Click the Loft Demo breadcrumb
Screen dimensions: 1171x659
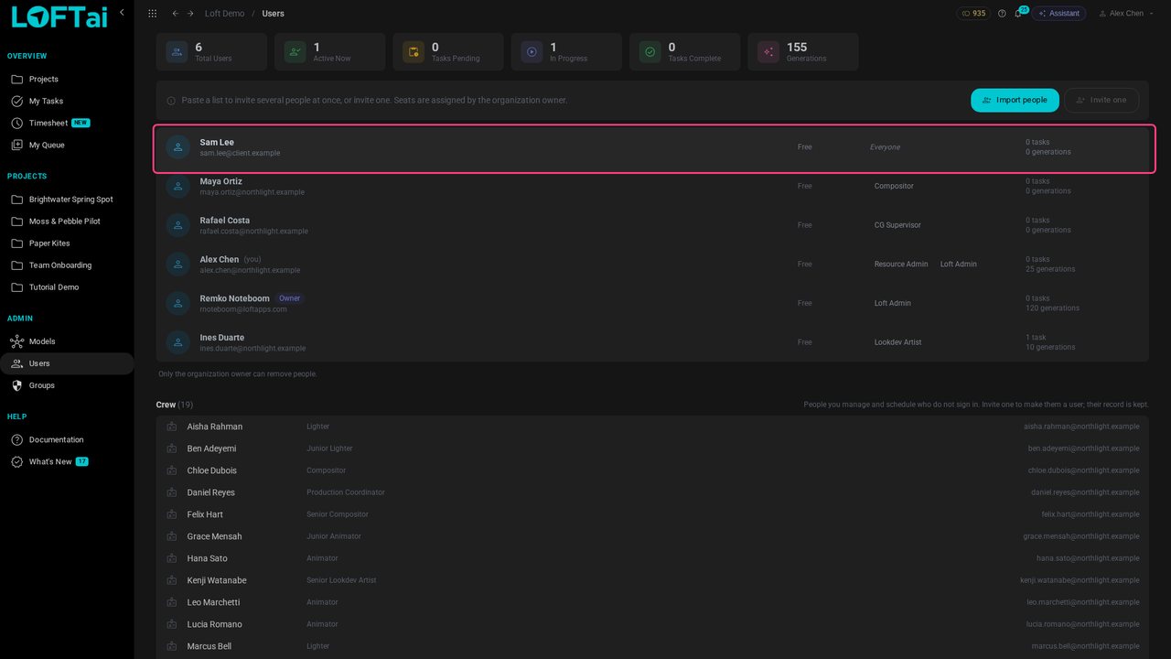click(224, 14)
